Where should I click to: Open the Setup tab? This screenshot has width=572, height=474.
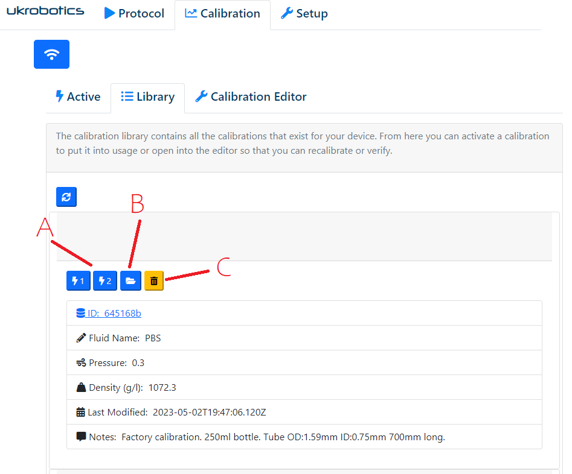coord(304,14)
